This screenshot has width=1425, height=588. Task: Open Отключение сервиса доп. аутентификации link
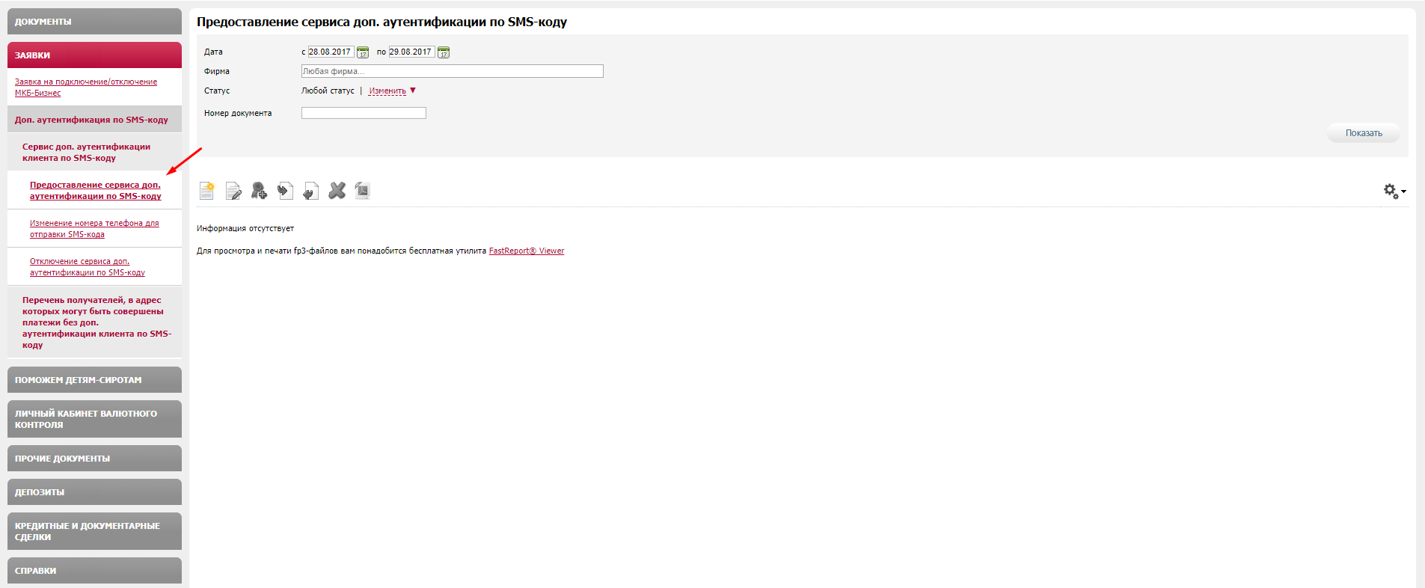pos(88,267)
